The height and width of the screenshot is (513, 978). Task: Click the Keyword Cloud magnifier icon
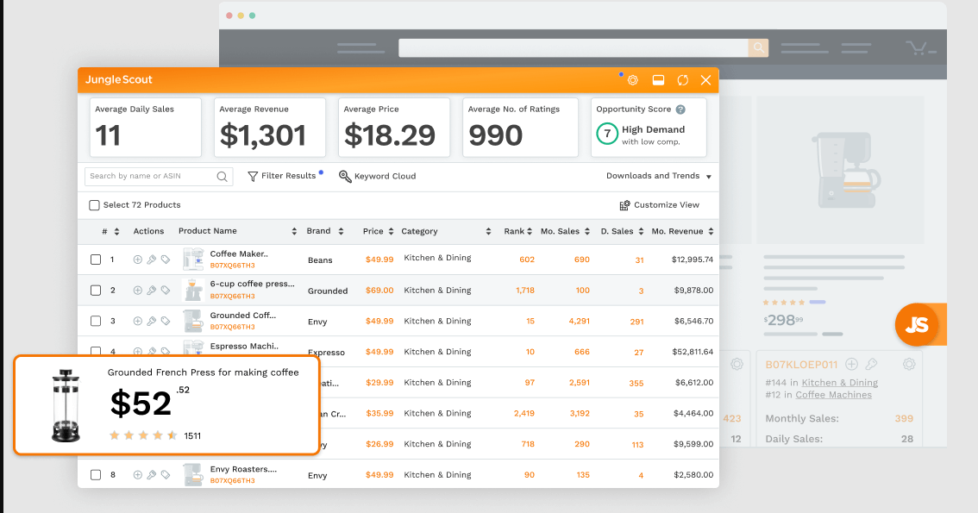[345, 177]
